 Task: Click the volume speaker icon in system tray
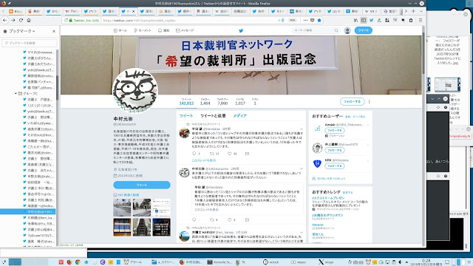coord(401,262)
